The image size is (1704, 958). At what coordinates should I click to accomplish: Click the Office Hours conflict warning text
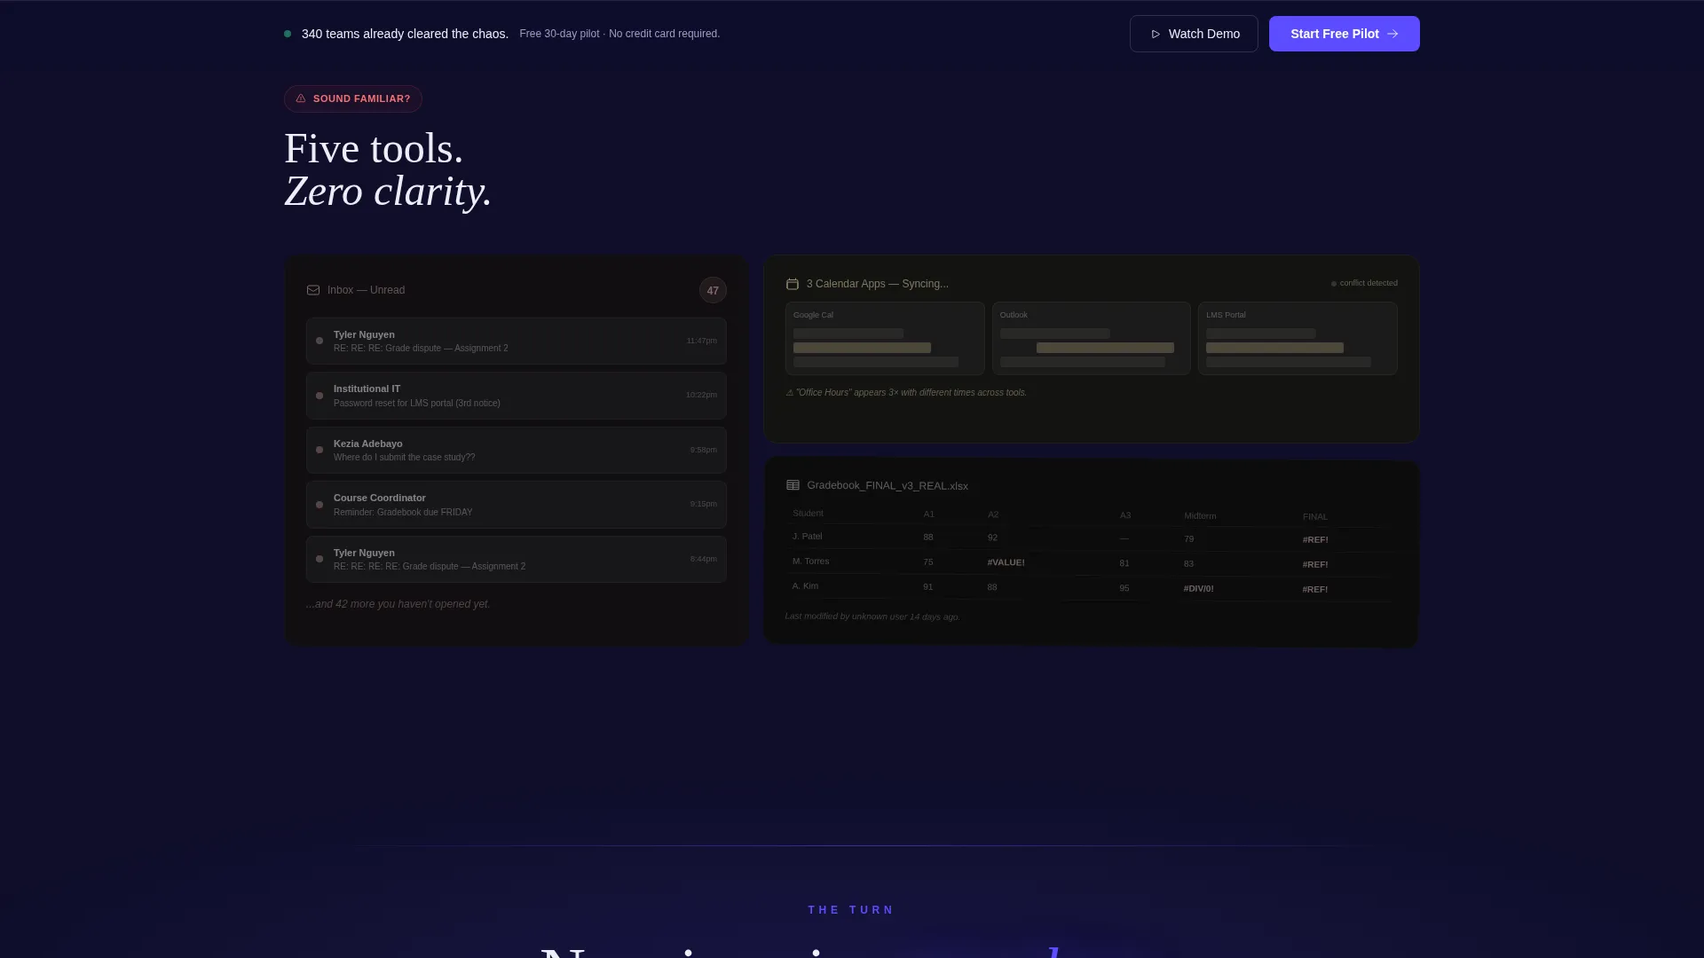click(x=906, y=392)
